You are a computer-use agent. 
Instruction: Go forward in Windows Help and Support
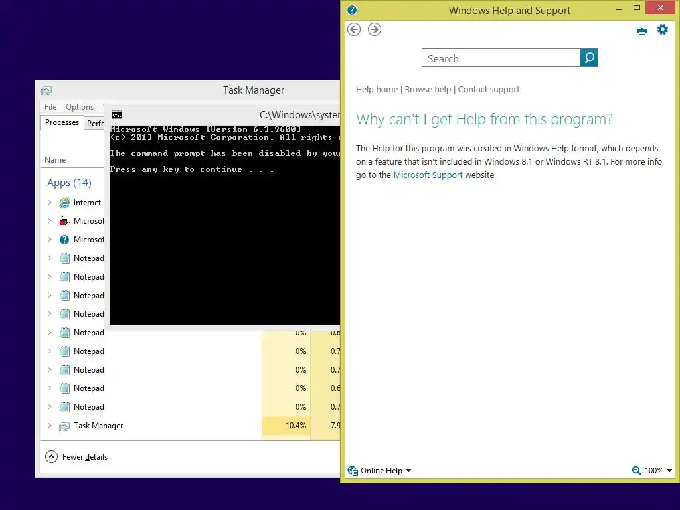[375, 29]
